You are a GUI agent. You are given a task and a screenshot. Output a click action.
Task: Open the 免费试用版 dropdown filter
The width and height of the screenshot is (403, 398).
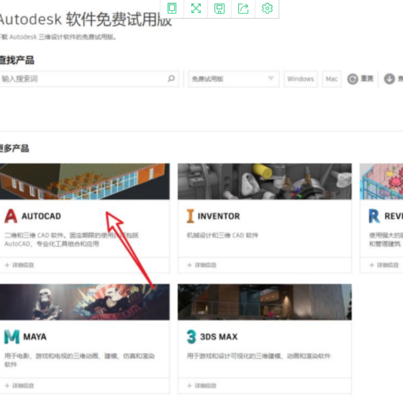234,79
